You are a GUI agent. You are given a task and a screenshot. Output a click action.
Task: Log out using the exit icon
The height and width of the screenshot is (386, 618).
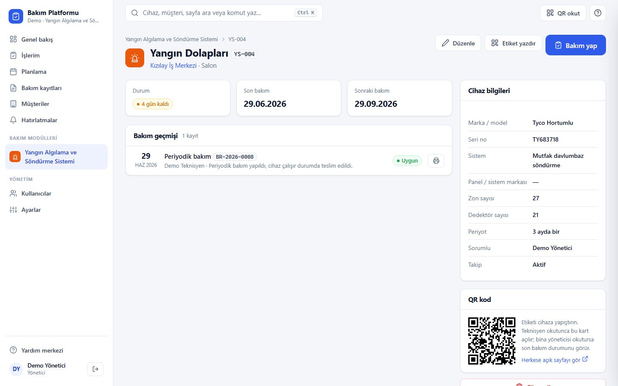(95, 369)
